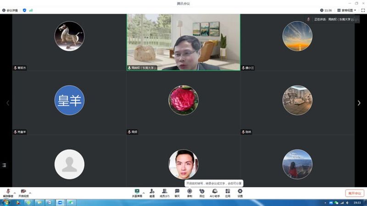Unmute the microphone in the meeting toolbar
The image size is (367, 206).
8,191
